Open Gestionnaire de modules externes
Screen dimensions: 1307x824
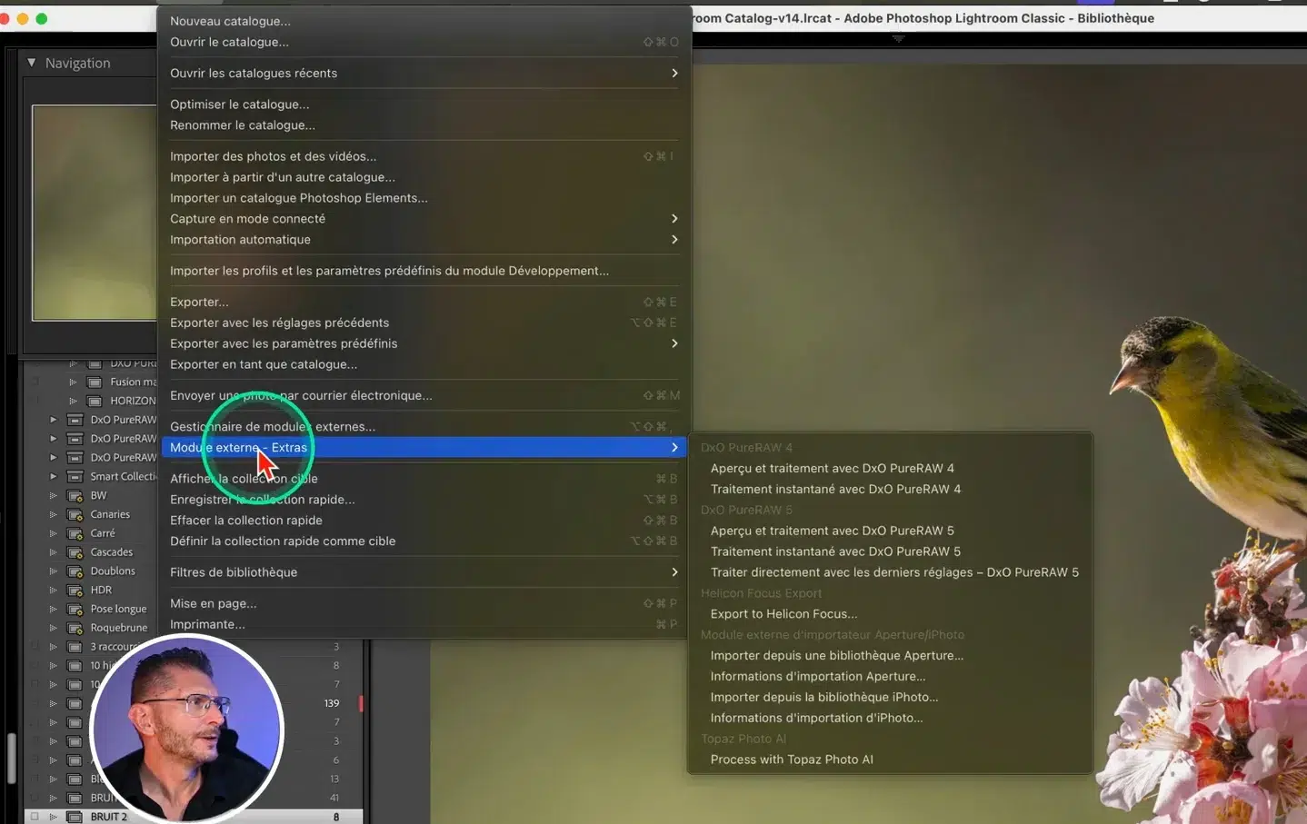(424, 426)
